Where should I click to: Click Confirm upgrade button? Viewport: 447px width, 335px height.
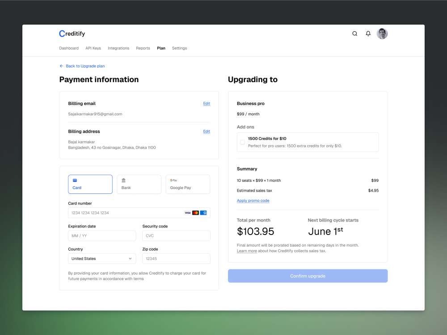coord(308,276)
